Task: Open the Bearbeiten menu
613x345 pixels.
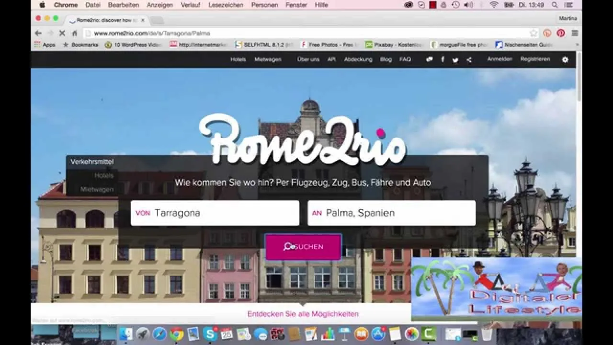Action: (x=124, y=5)
